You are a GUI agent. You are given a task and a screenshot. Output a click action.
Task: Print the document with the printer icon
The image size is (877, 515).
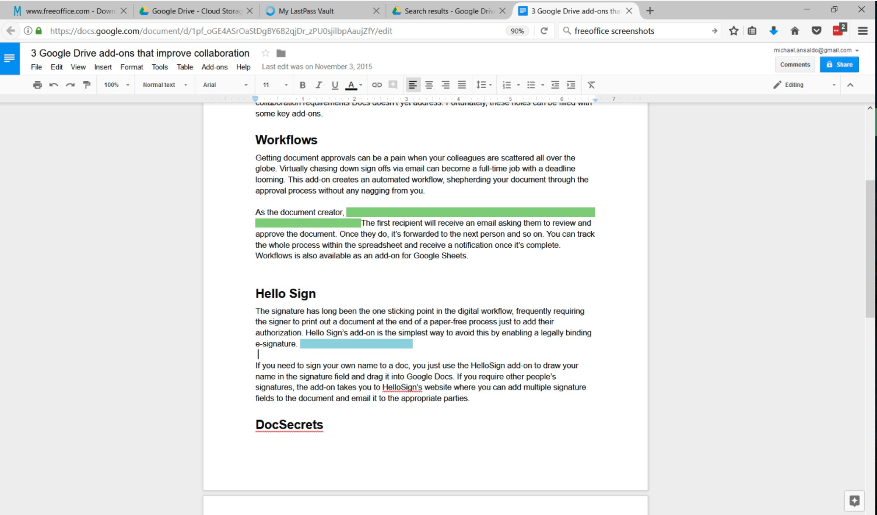[37, 85]
